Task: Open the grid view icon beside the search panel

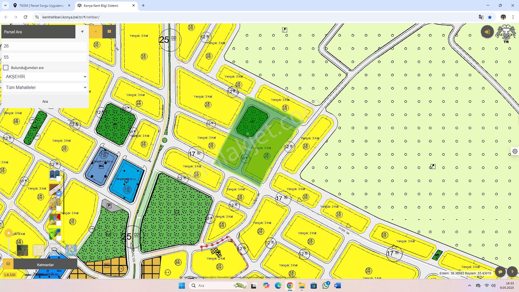Action: coord(109,32)
